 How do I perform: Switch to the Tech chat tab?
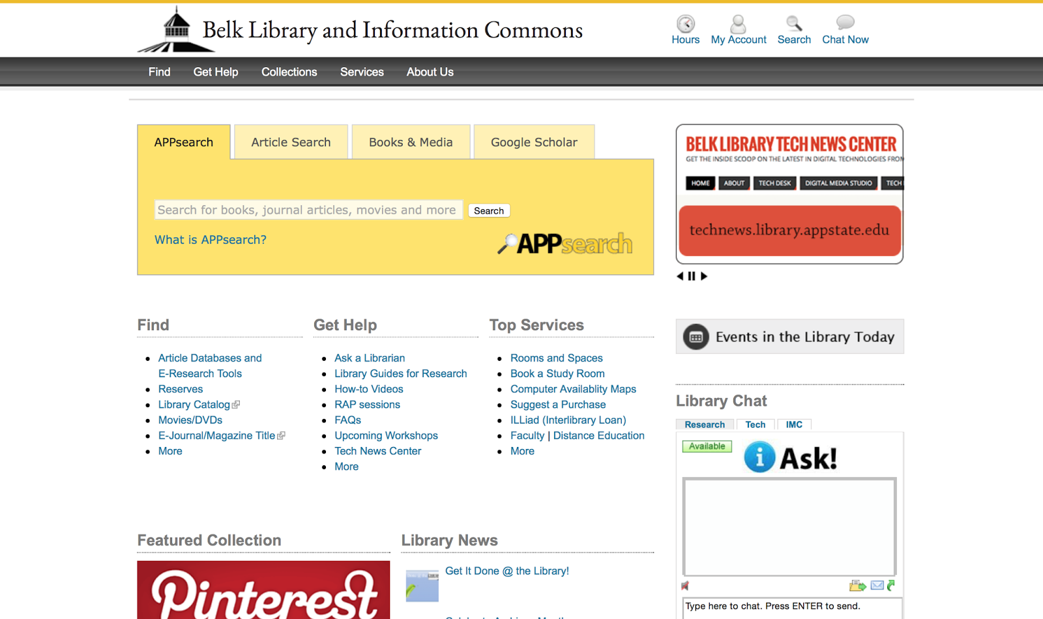[x=756, y=424]
